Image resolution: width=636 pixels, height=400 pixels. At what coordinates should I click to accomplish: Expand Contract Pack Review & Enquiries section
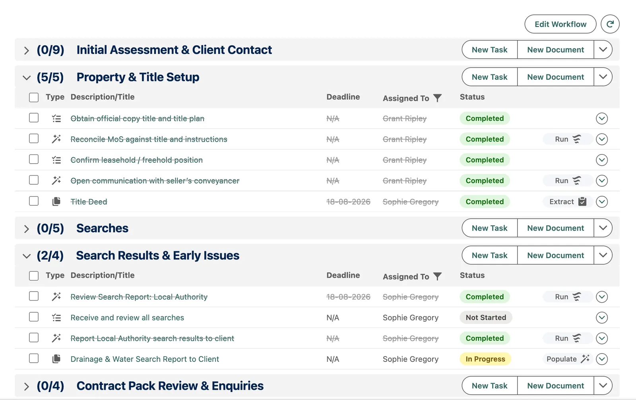point(26,386)
